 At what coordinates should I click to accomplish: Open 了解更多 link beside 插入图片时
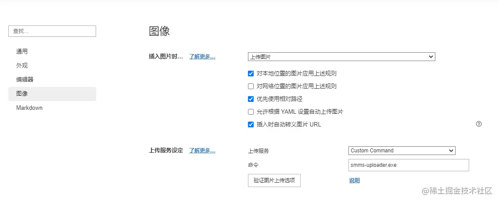(202, 57)
